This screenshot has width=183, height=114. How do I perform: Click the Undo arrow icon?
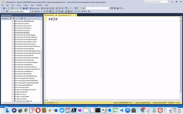tap(66, 8)
